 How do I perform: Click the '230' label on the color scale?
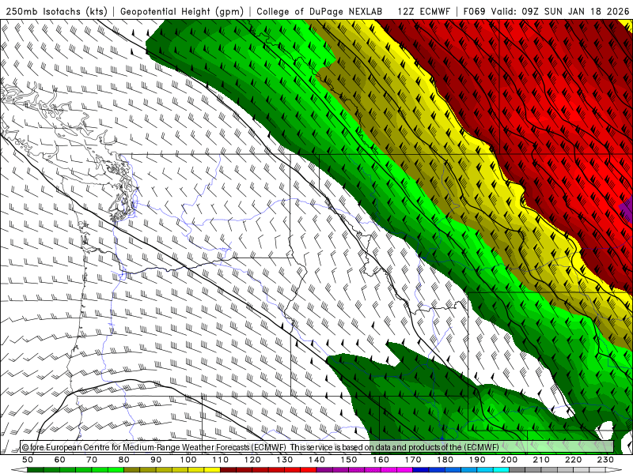[x=605, y=460]
